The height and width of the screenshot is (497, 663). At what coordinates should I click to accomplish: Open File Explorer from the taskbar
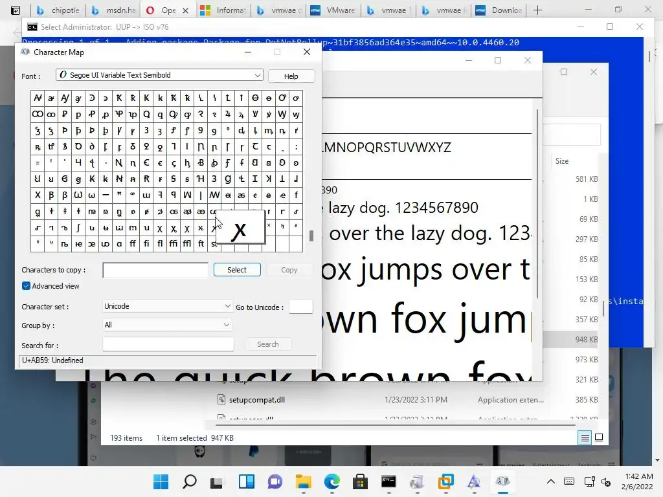pos(303,481)
